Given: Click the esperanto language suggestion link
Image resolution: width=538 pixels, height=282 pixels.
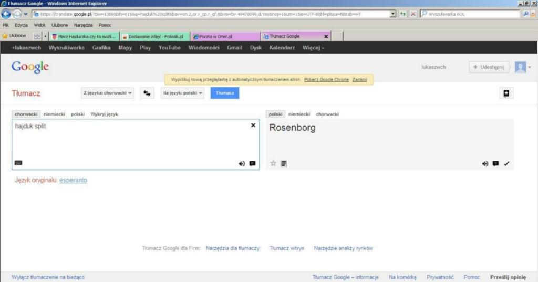Looking at the screenshot, I should coord(73,180).
